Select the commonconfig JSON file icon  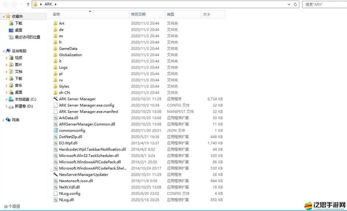(56, 130)
